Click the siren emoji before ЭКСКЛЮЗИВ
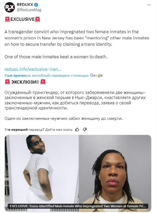This screenshot has width=156, height=213. tap(7, 82)
